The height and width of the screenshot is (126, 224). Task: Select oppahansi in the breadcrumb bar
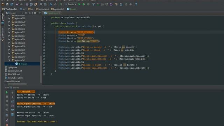click(42, 9)
